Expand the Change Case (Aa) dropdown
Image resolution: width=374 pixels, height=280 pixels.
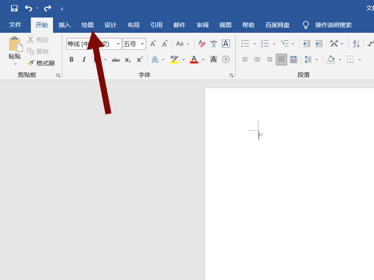(x=188, y=44)
